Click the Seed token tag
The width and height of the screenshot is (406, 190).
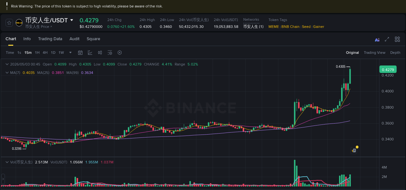point(306,27)
